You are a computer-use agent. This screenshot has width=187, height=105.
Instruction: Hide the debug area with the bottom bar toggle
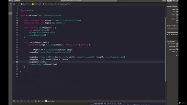point(14,101)
